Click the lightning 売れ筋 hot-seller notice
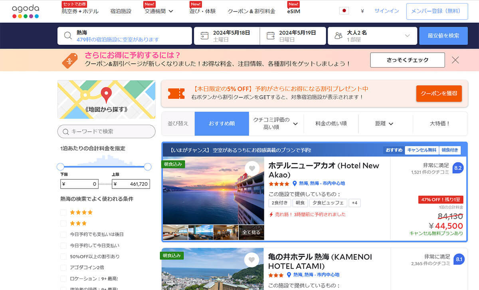The image size is (479, 290). click(x=307, y=215)
